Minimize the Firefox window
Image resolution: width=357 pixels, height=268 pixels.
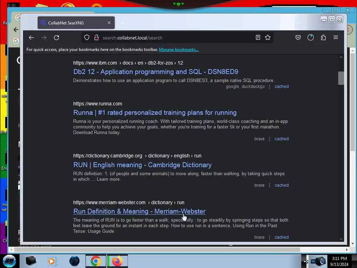click(324, 20)
